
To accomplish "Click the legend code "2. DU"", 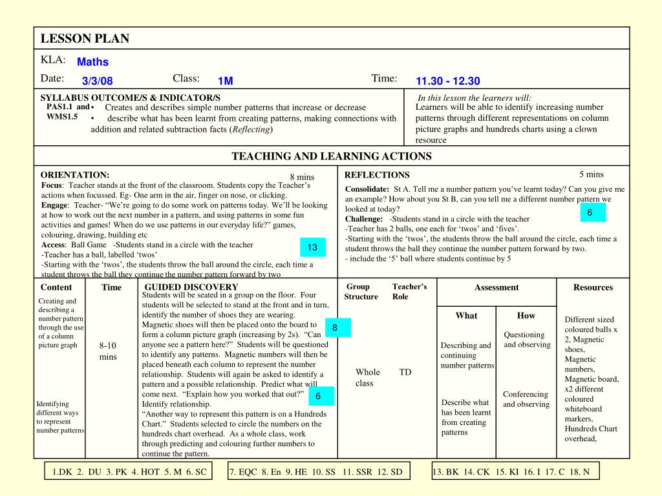I will [89, 472].
